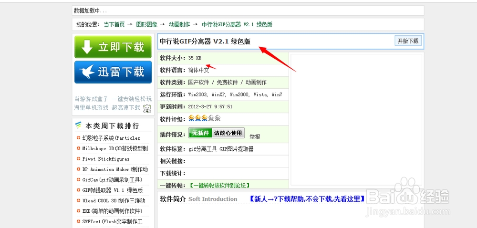This screenshot has height=228, width=477.
Task: Click the 无插件 请放心使用 badge
Action: [216, 133]
